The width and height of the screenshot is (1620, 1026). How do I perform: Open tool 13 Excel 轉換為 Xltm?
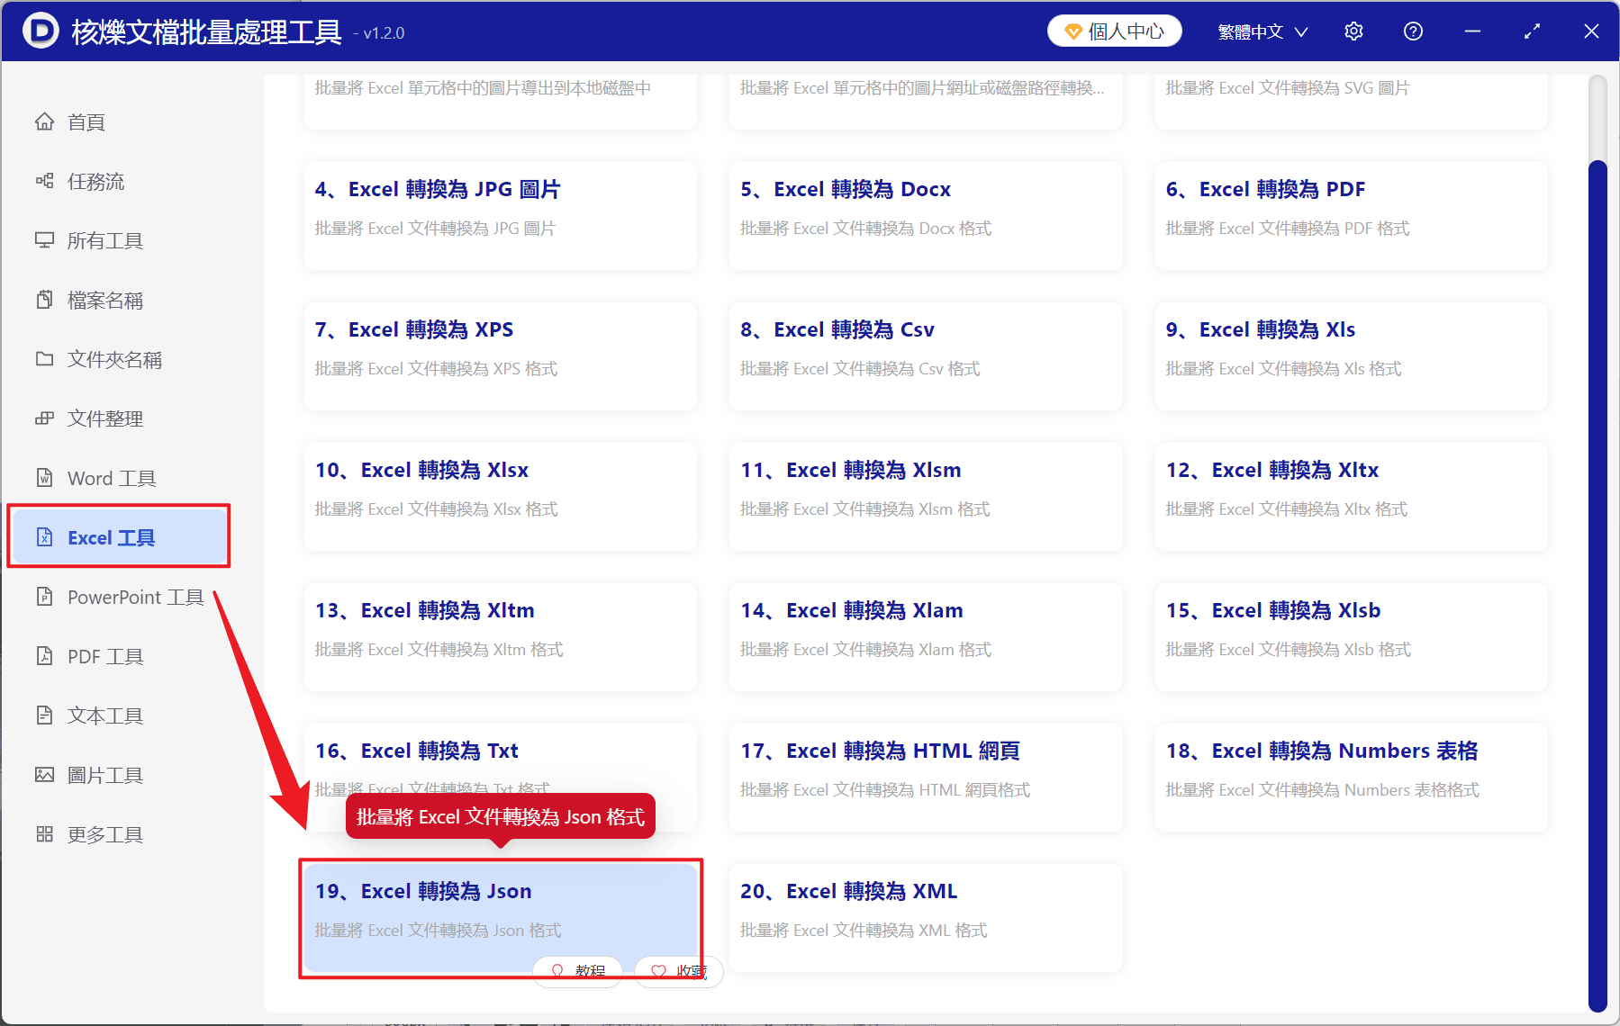tap(501, 637)
